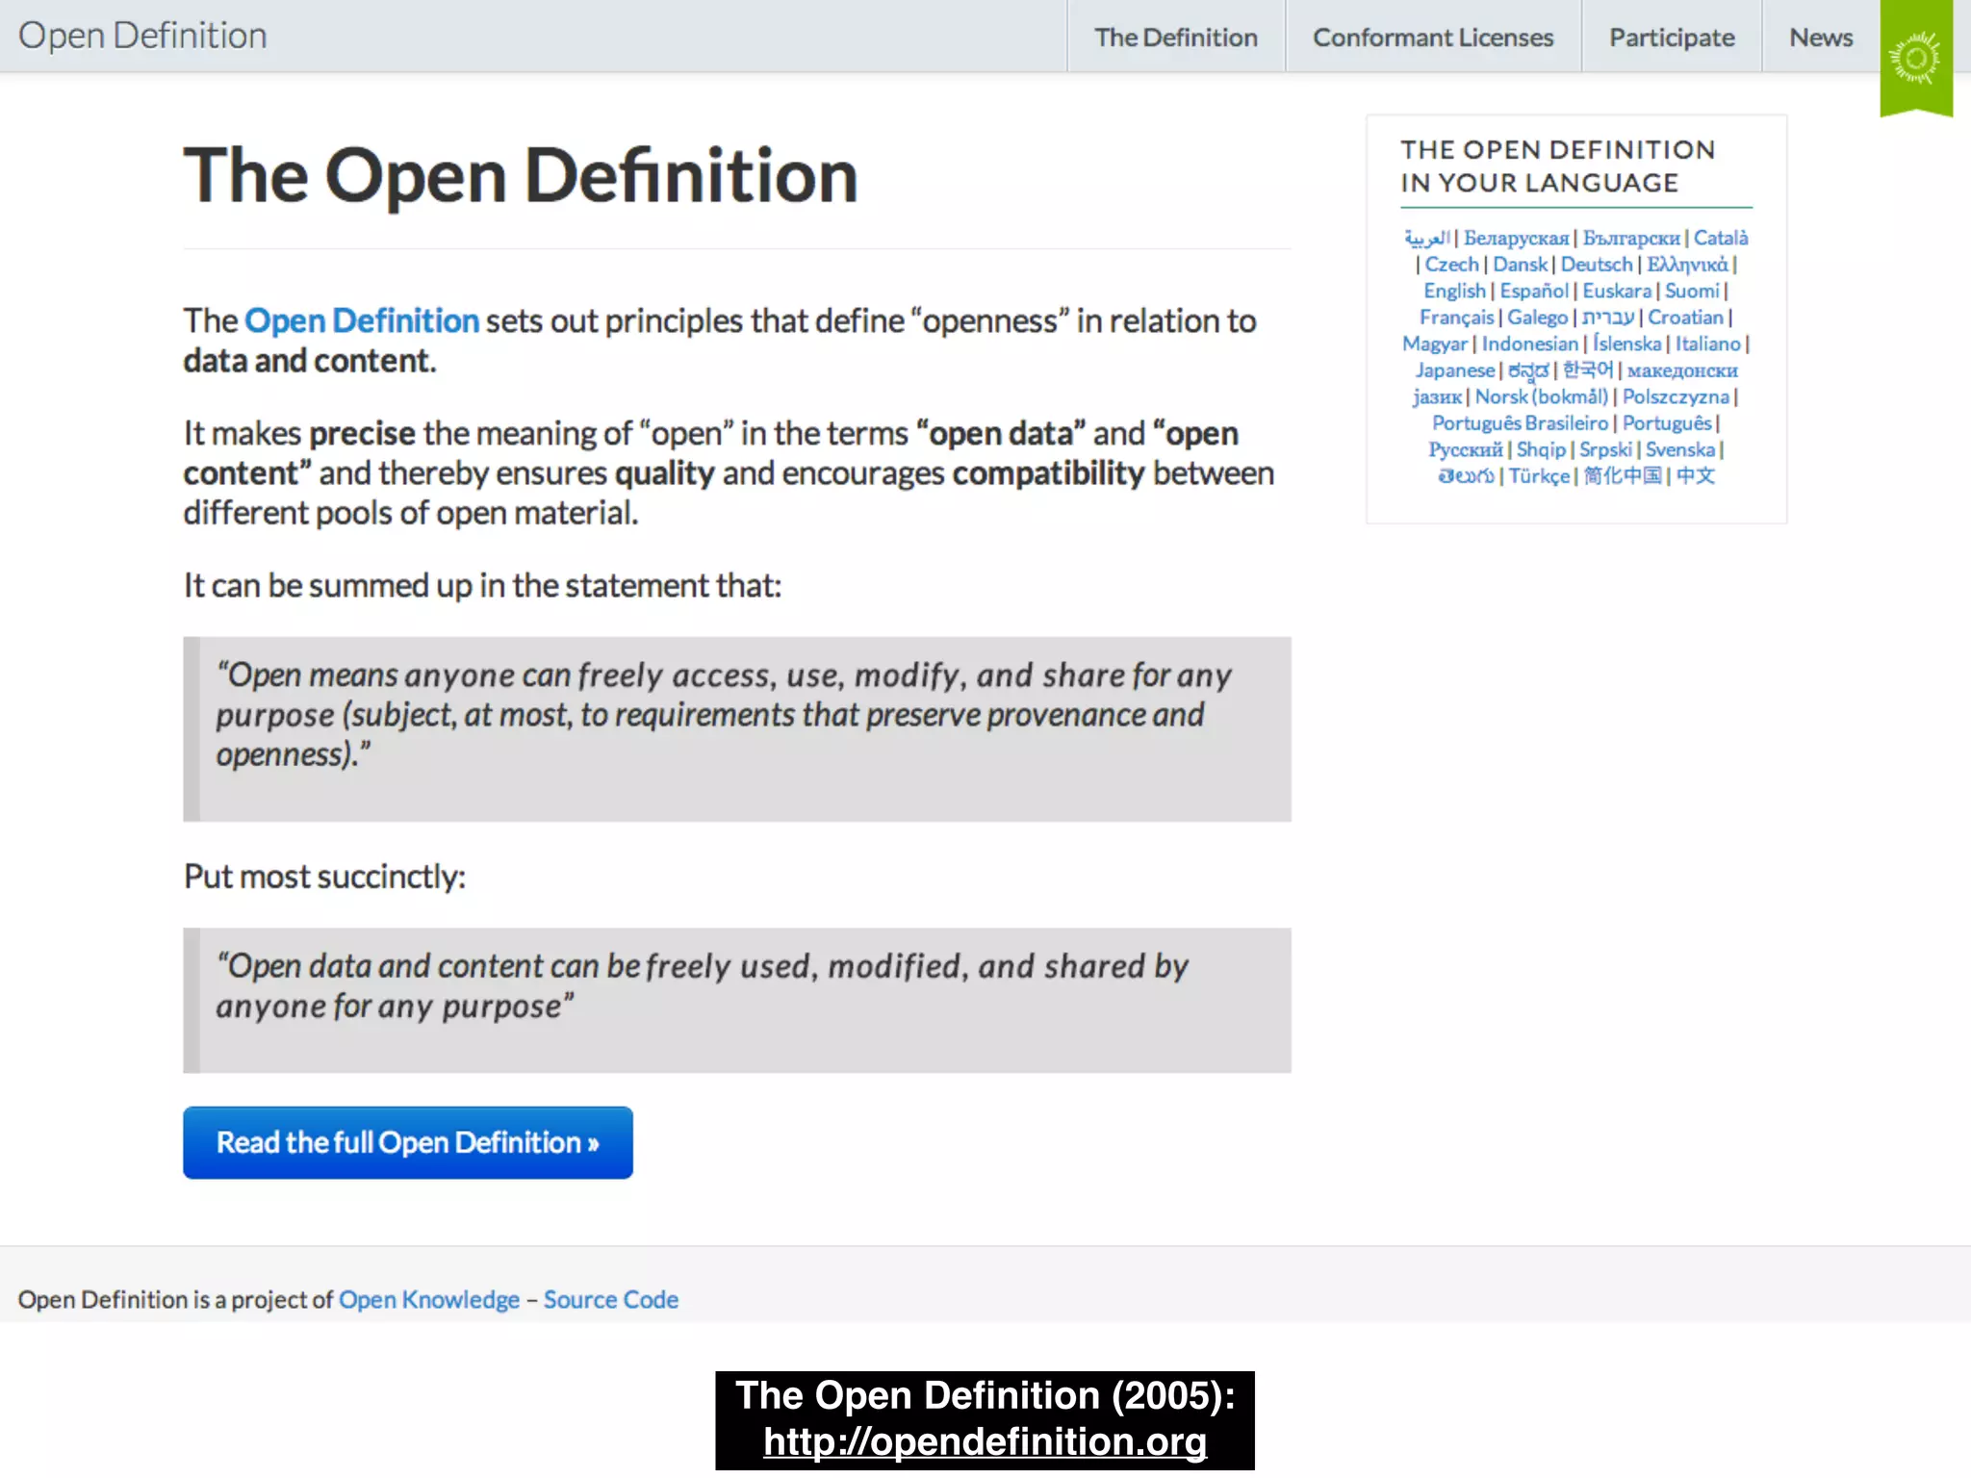Choose the Català translation

pyautogui.click(x=1721, y=238)
